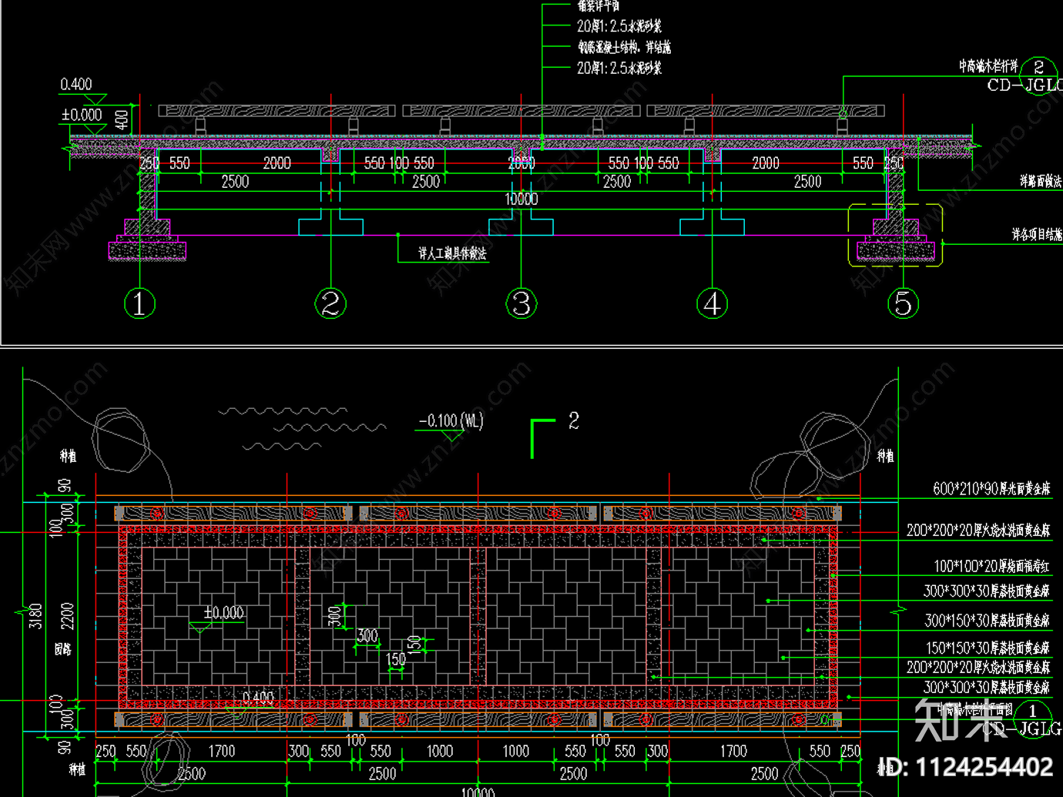
Task: Click the 详路面做法 note on the right
Action: point(1041,181)
